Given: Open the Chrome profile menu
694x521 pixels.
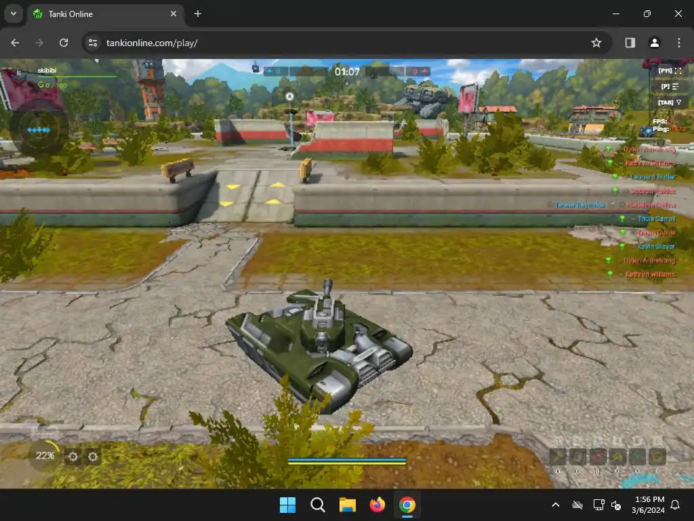Looking at the screenshot, I should point(655,43).
